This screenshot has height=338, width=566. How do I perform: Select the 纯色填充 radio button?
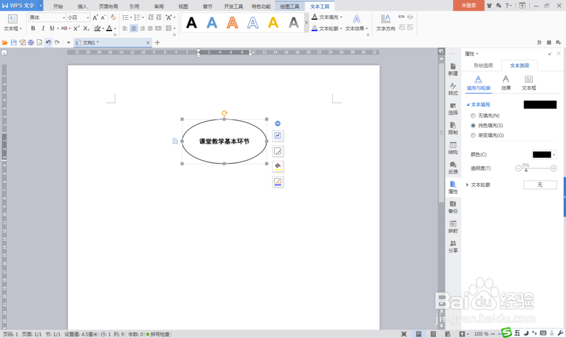(473, 125)
